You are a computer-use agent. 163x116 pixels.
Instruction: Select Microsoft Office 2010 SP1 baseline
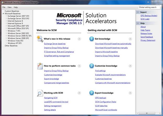(x=18, y=28)
